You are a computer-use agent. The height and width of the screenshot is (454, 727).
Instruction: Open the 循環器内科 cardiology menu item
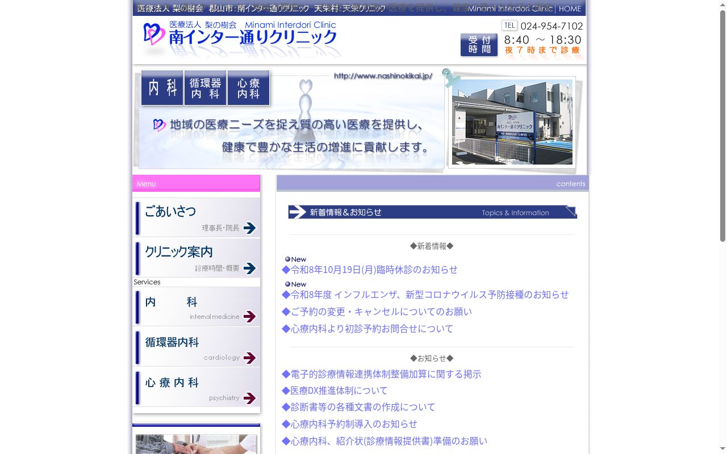pos(197,347)
